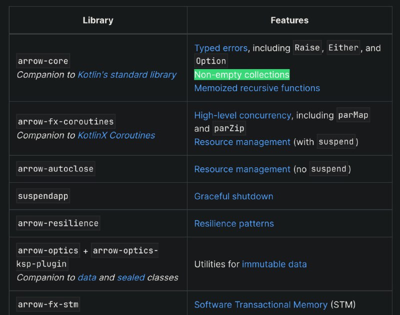Click the highlighted Non-empty collections link
This screenshot has height=315, width=400.
pyautogui.click(x=242, y=75)
